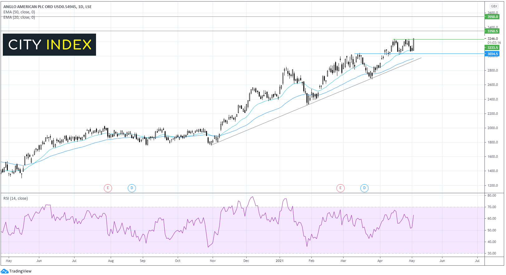Click the 2021 label on time axis
506x275 pixels.
[280, 261]
